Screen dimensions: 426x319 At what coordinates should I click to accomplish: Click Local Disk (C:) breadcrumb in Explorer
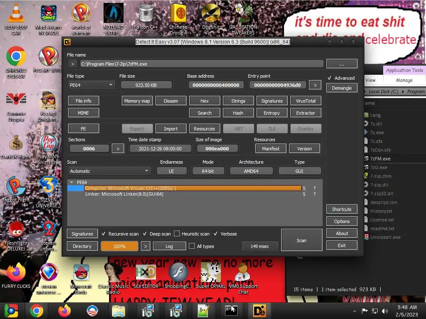tap(383, 91)
